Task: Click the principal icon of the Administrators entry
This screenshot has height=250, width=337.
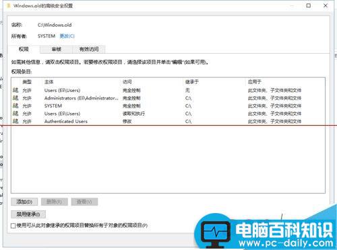Action: (16, 98)
